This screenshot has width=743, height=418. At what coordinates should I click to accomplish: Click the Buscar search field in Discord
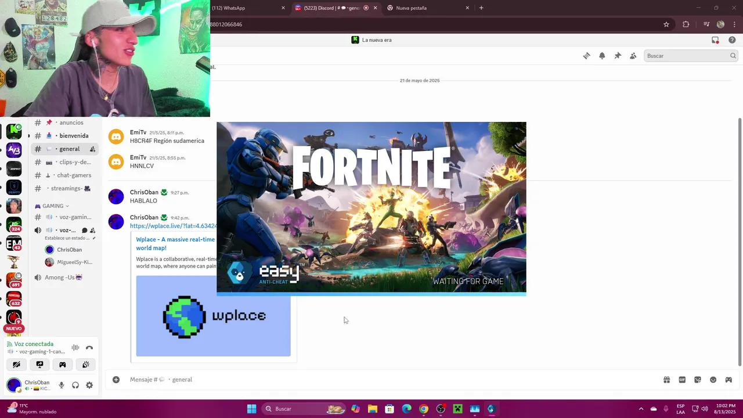coord(690,56)
